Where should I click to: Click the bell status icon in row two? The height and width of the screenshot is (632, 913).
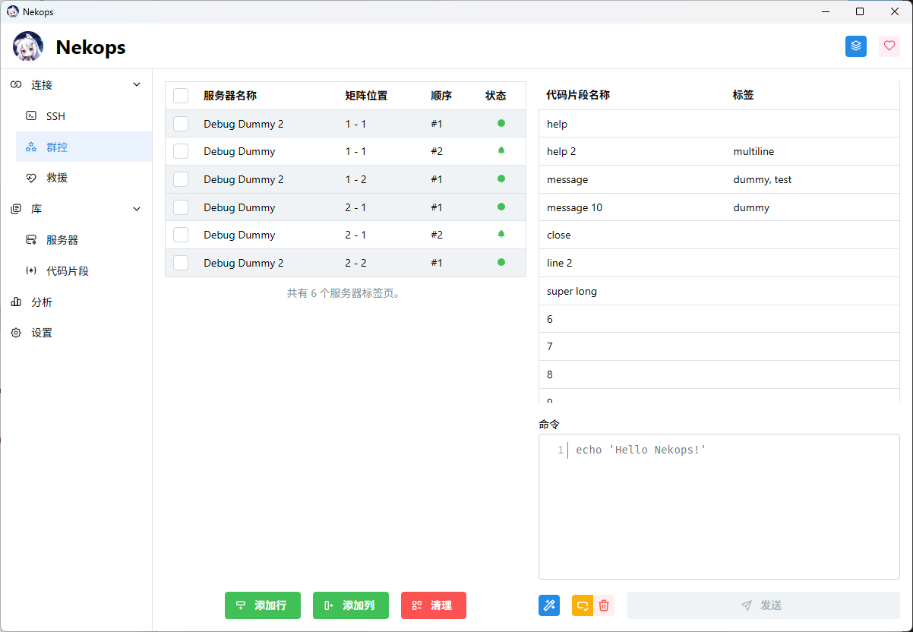[501, 151]
